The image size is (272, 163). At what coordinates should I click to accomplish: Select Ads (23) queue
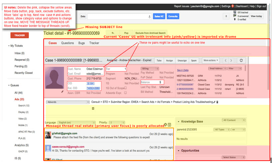(x=19, y=100)
